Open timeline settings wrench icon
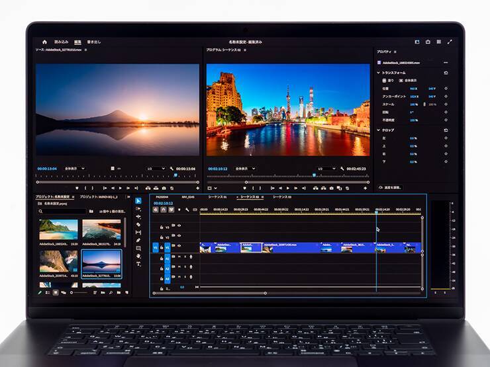The height and width of the screenshot is (367, 490). pos(187,210)
